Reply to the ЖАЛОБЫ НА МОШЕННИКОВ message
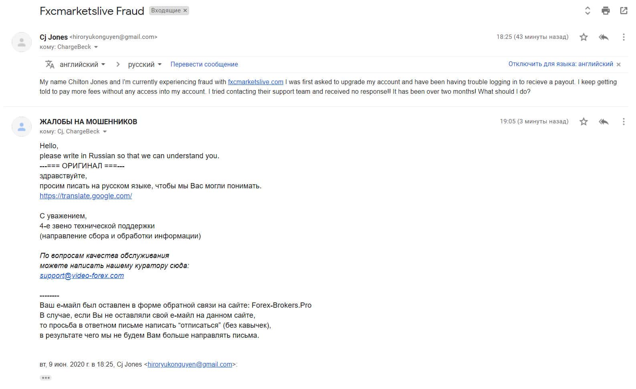 (604, 121)
